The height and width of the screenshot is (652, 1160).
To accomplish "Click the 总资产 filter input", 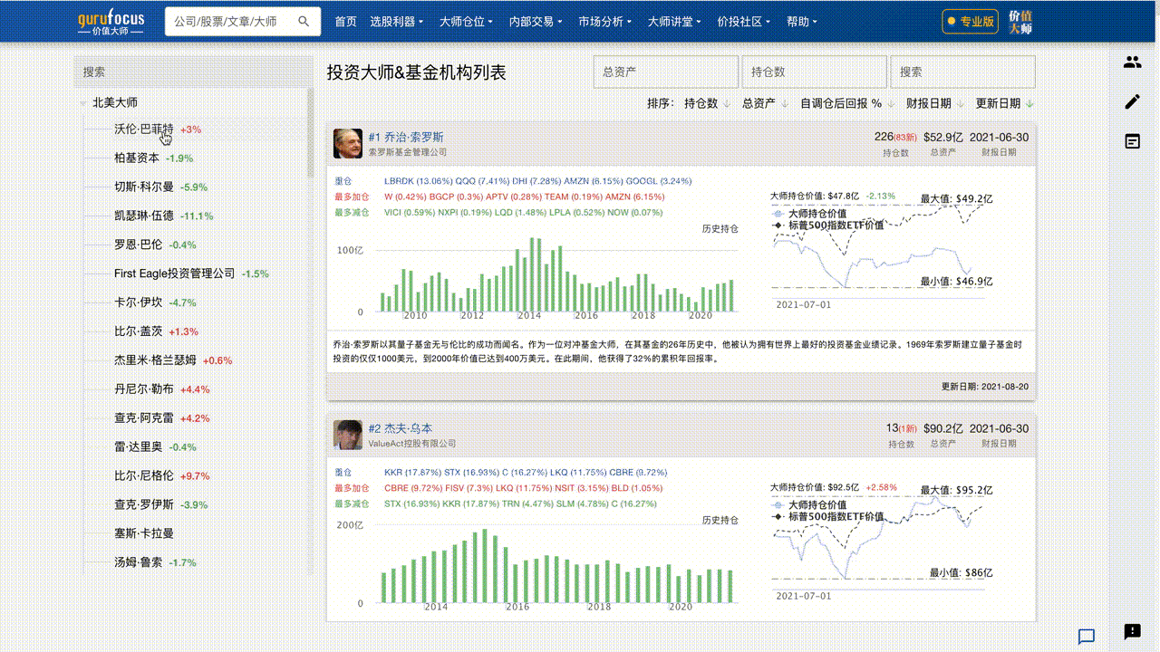I will [x=666, y=72].
